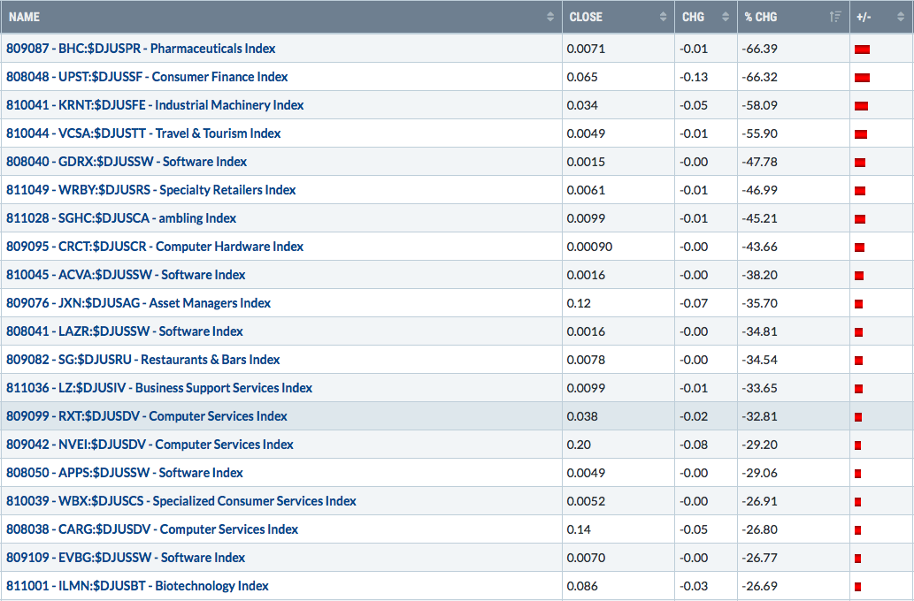The height and width of the screenshot is (601, 914).
Task: Open KRNT Industrial Machinery Index link
Action: click(155, 105)
